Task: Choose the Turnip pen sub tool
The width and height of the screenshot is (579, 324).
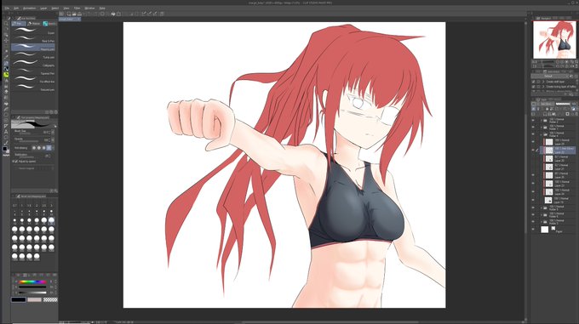Action: [33, 55]
